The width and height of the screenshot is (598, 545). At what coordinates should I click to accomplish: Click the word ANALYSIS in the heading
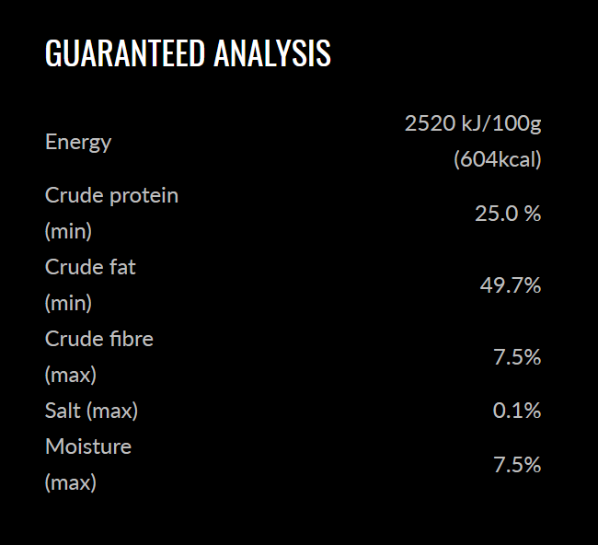point(271,53)
